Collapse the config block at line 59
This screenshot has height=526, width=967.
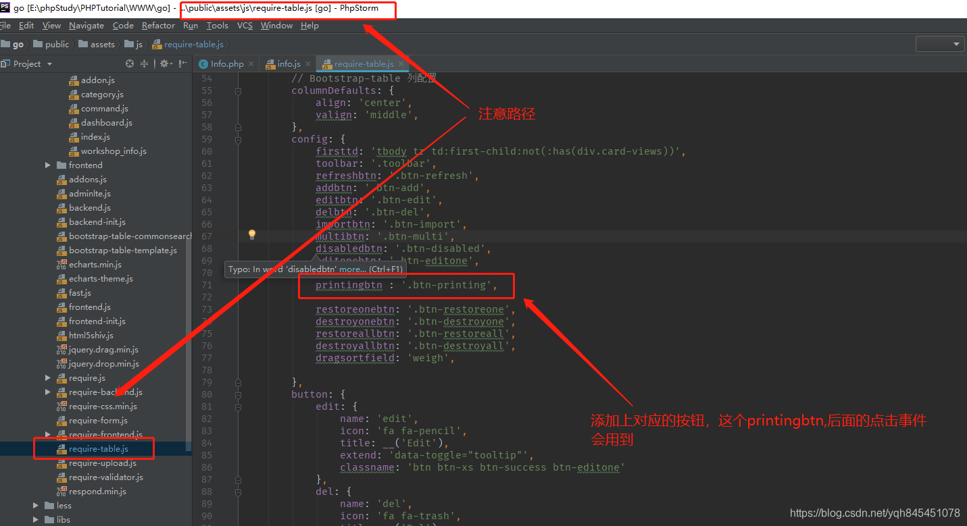[238, 139]
